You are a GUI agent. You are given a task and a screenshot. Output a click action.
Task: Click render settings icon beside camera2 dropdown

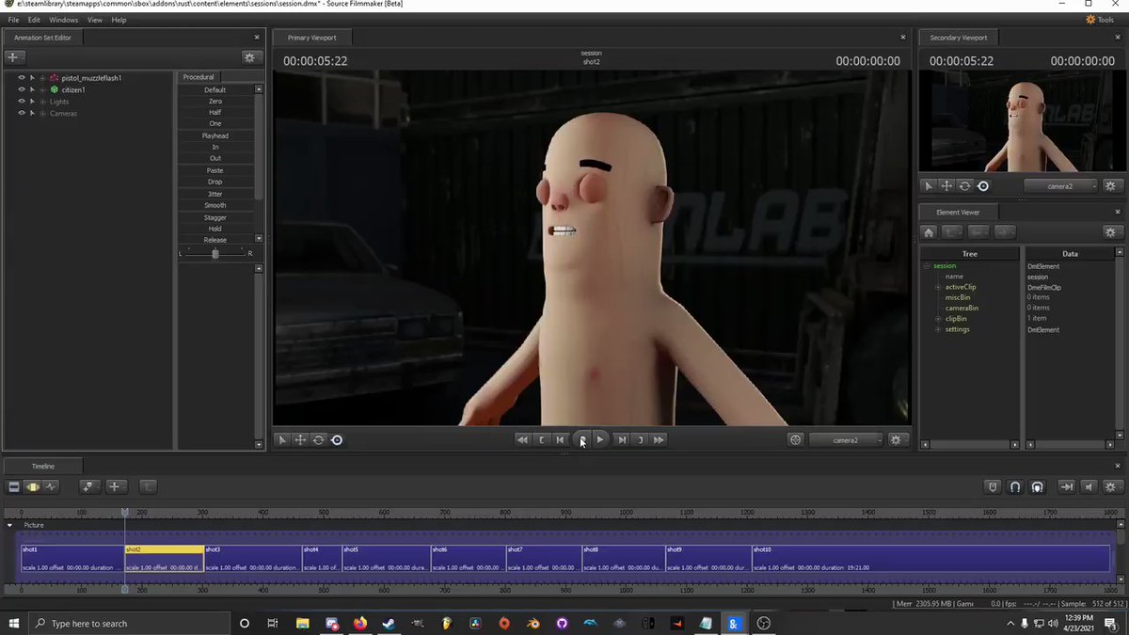[796, 439]
